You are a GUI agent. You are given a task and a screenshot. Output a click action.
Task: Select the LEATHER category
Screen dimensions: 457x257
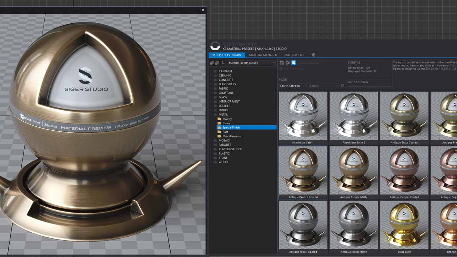[225, 106]
